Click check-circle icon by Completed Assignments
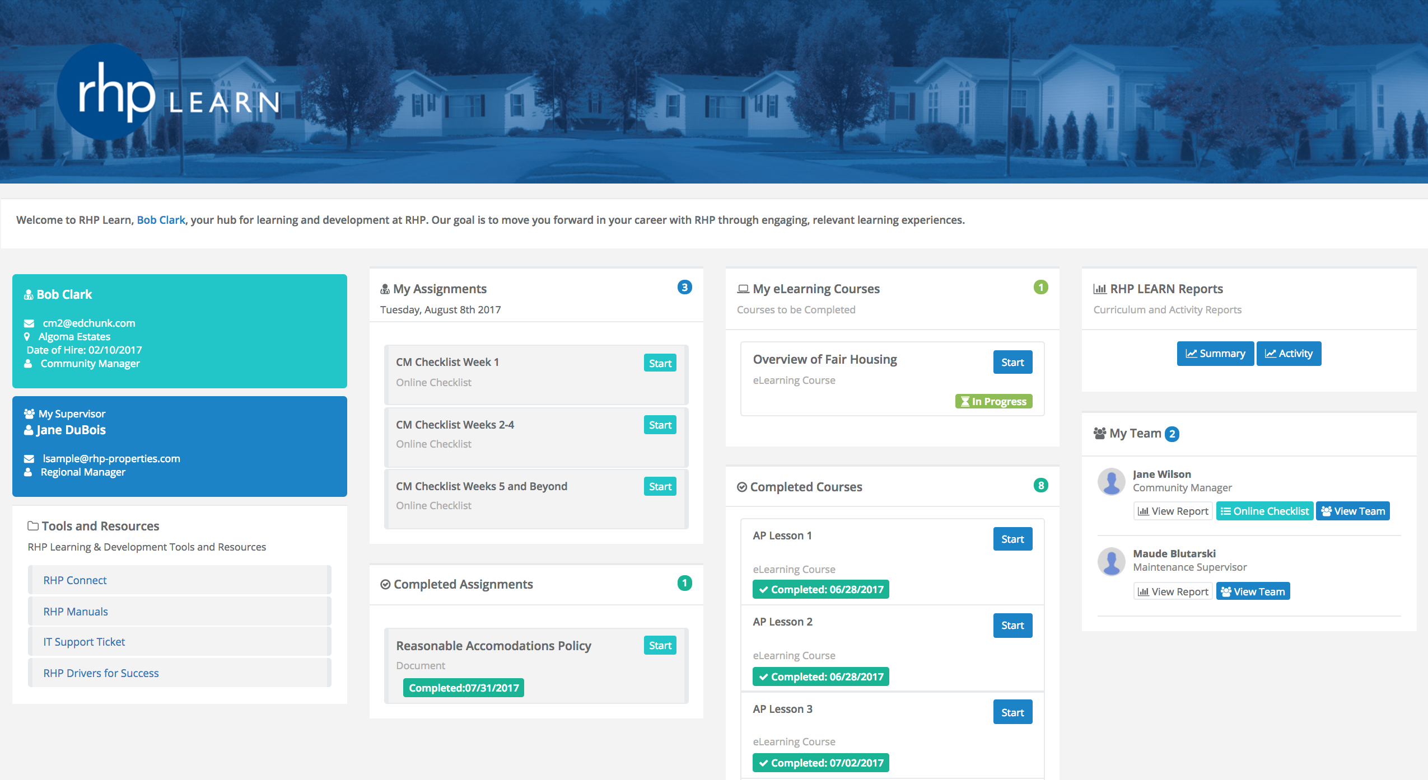The height and width of the screenshot is (780, 1428). click(x=385, y=584)
